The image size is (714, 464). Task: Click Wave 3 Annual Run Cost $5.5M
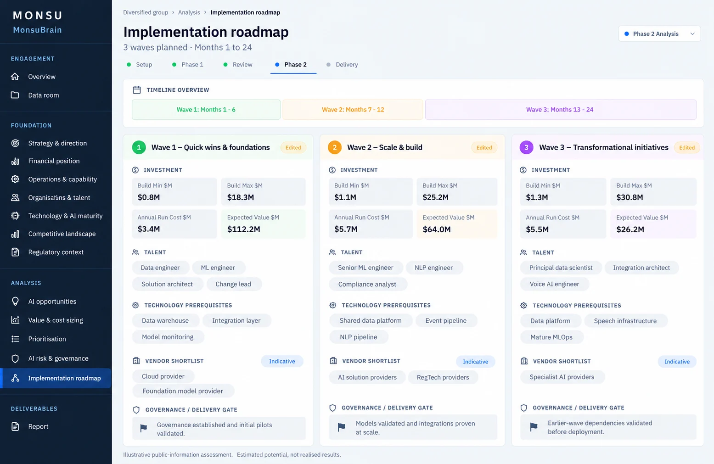pos(563,224)
